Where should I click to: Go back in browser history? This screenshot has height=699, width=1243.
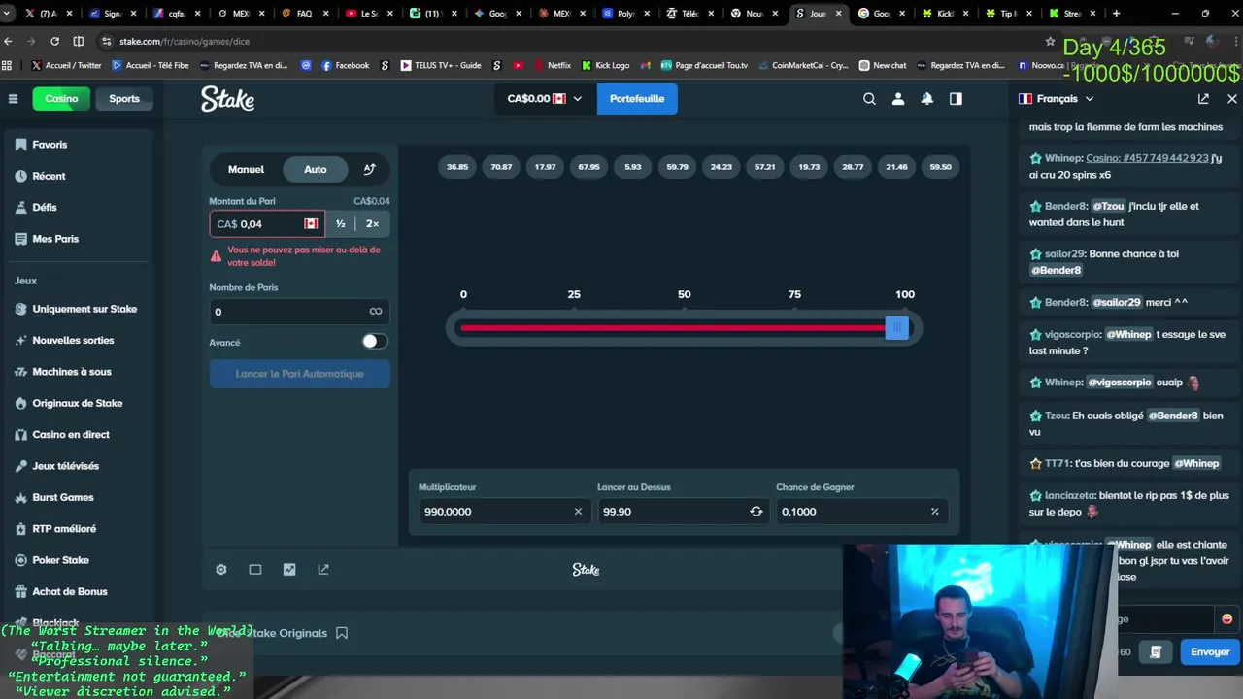[9, 41]
